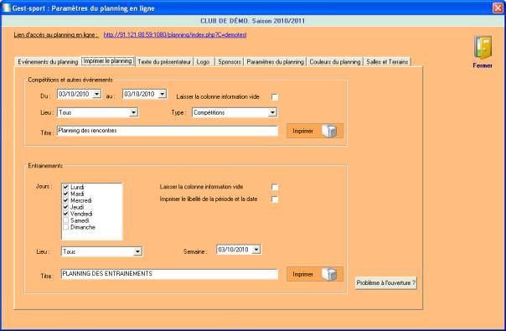
Task: Open the 'au' end date dropdown
Action: (x=162, y=94)
